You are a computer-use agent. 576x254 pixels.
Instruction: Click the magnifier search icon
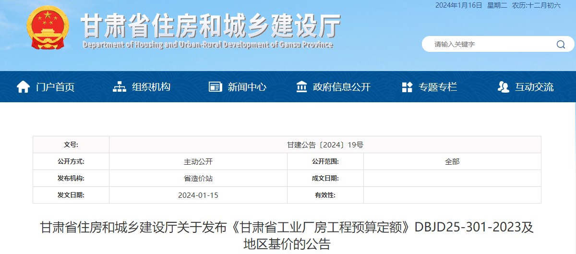coord(561,44)
